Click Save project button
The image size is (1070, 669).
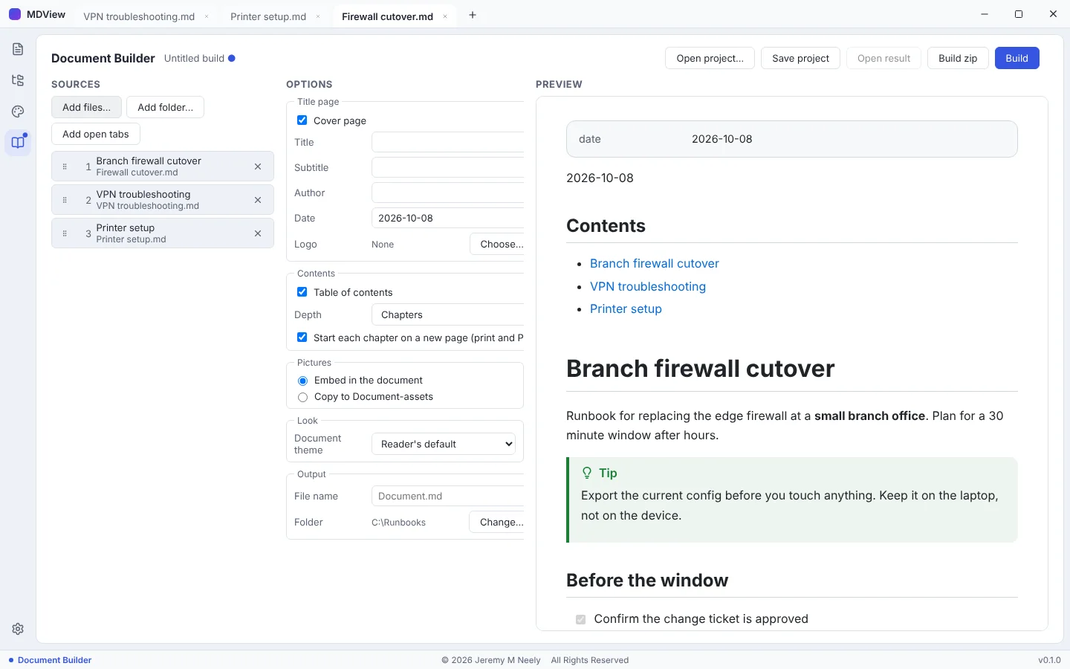pyautogui.click(x=800, y=58)
